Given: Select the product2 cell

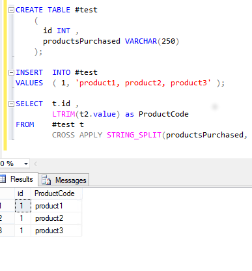Looking at the screenshot, I should point(57,218).
